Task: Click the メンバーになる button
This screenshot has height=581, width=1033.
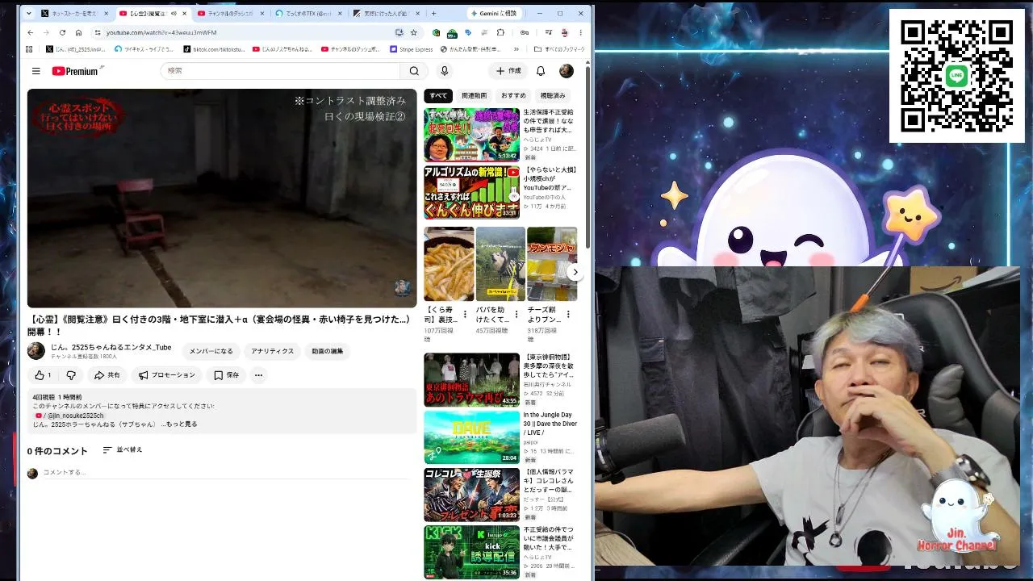Action: point(211,351)
